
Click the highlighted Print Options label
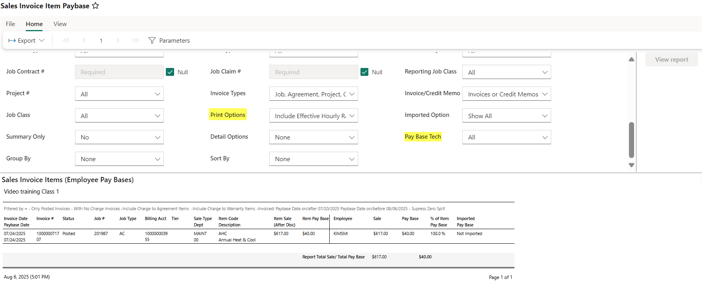(x=228, y=115)
